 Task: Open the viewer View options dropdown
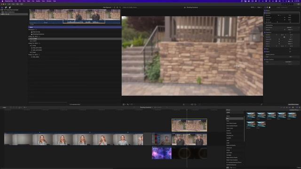[x=259, y=8]
